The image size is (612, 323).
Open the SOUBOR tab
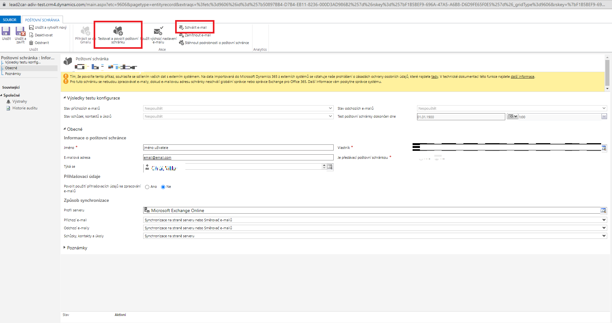point(10,20)
